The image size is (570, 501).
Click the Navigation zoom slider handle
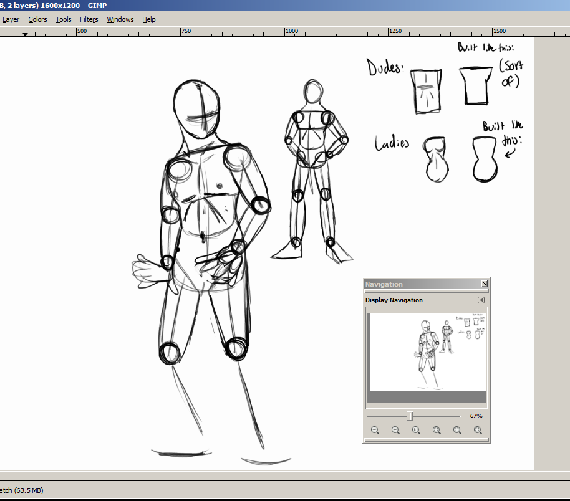410,416
